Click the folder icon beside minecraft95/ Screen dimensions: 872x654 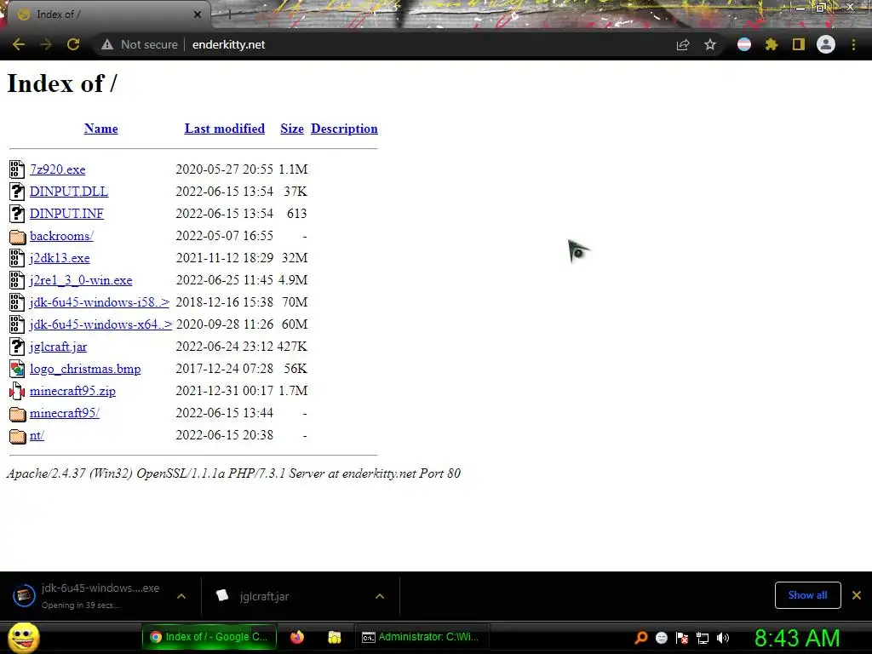pos(17,414)
